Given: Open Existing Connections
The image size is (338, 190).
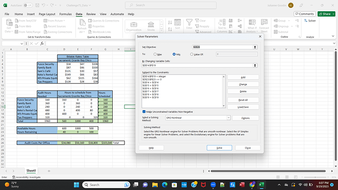Looking at the screenshot, I should [58, 32].
